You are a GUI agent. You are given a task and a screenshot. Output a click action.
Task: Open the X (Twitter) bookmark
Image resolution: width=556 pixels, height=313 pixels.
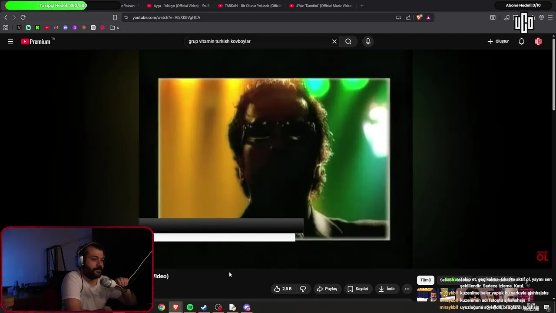[19, 27]
